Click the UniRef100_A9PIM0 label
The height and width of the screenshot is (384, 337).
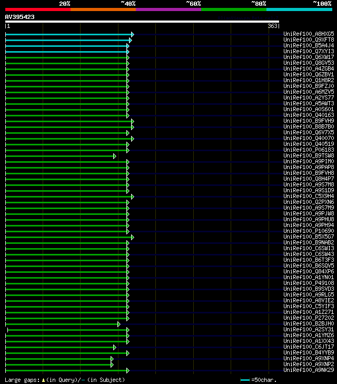309,161
